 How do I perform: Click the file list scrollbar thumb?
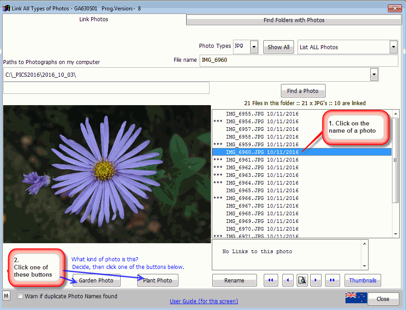[395, 161]
